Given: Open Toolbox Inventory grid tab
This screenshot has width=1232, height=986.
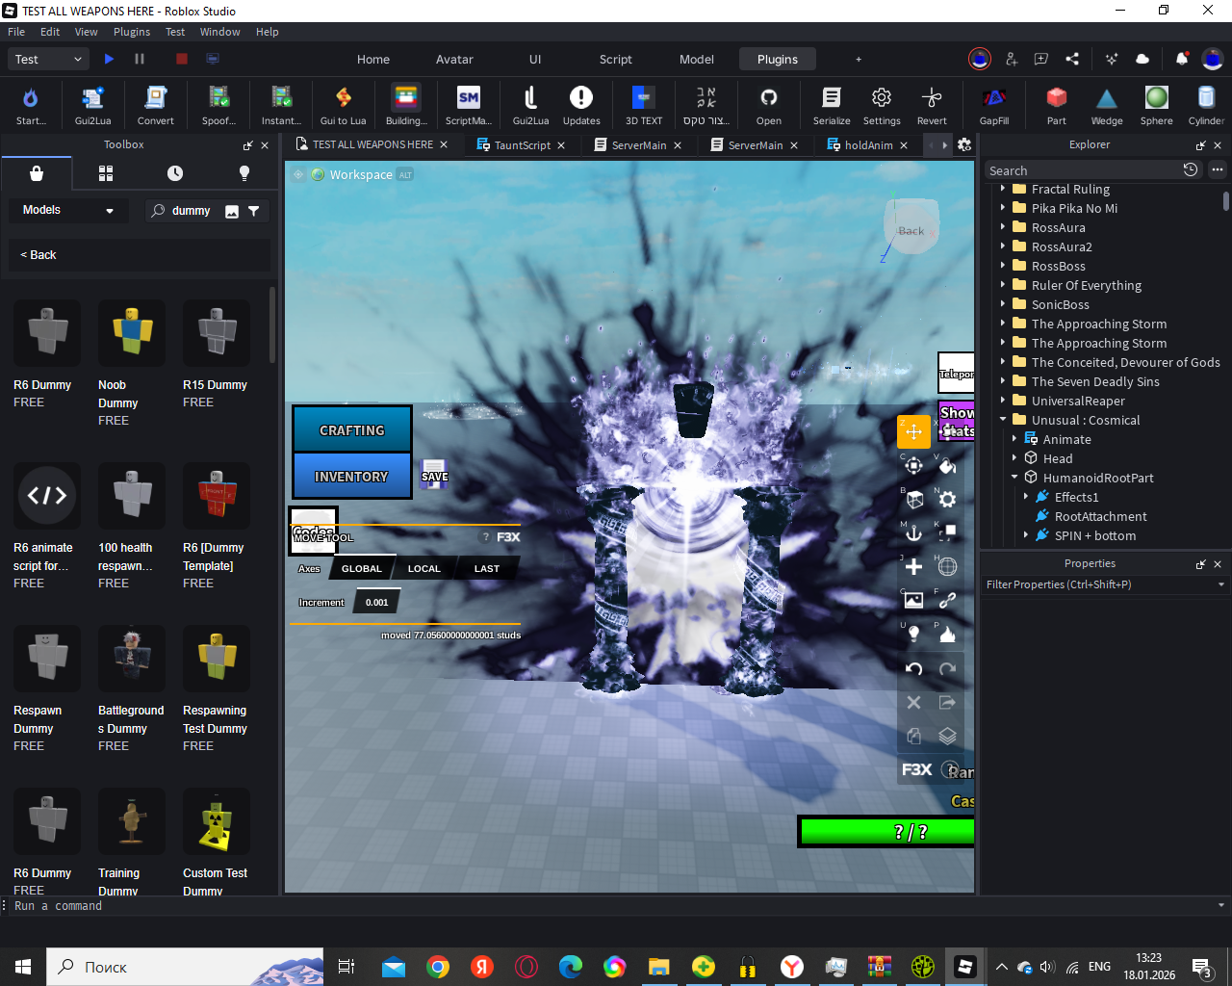Looking at the screenshot, I should coord(106,173).
